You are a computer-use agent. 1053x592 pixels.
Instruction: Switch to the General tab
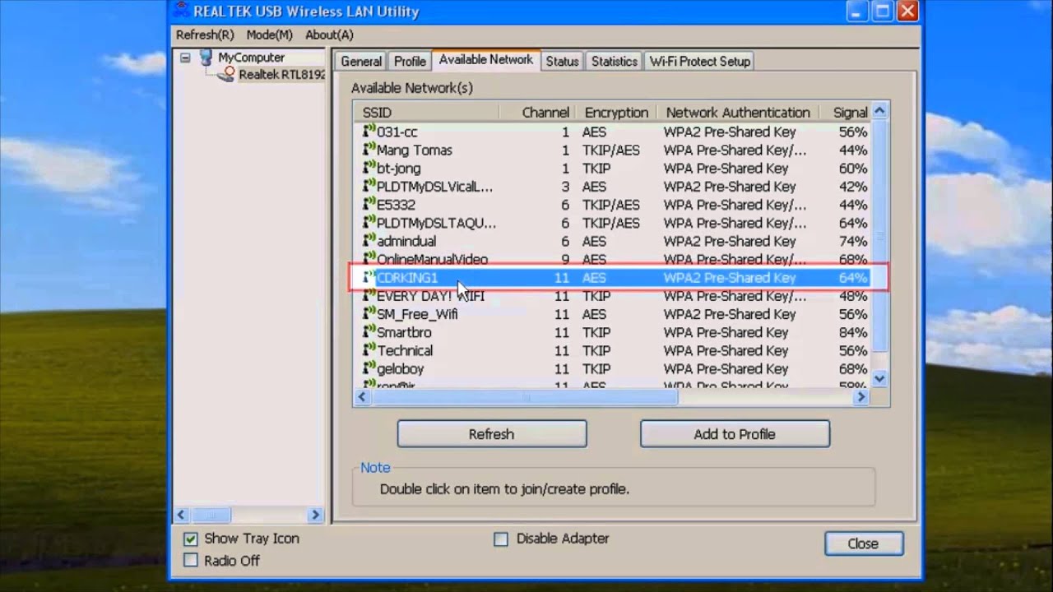click(x=361, y=62)
